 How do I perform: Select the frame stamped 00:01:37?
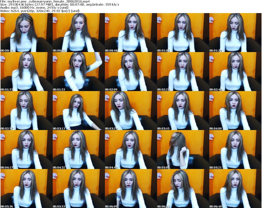(x=26, y=72)
